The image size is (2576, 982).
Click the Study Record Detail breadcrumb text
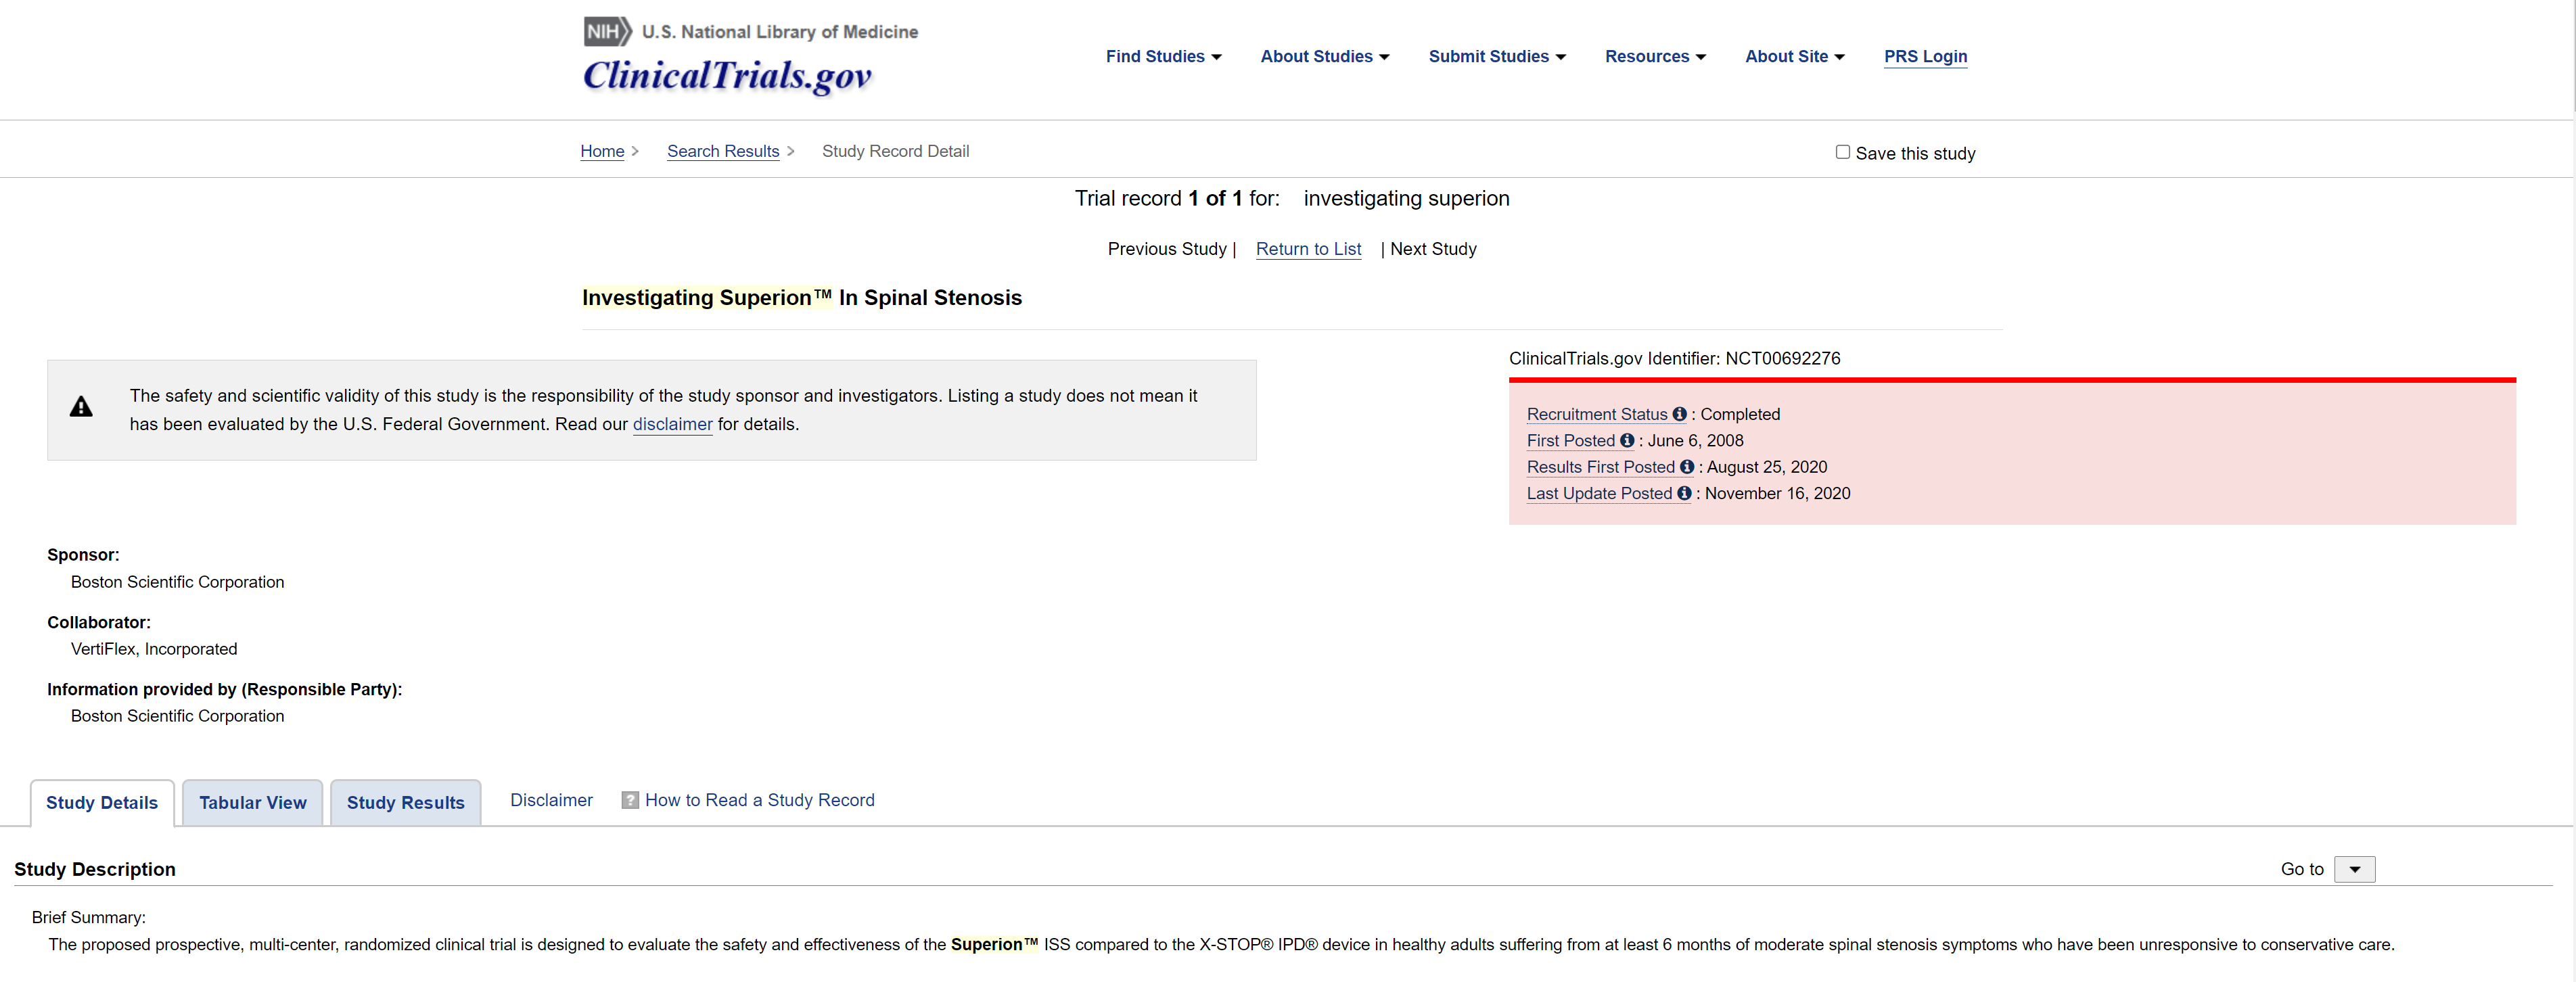pos(895,151)
